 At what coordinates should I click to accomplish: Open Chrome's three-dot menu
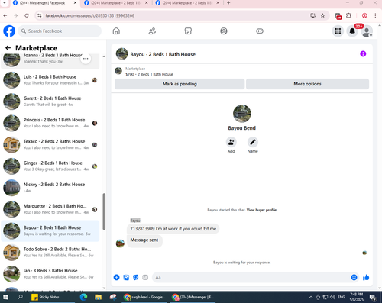click(375, 15)
